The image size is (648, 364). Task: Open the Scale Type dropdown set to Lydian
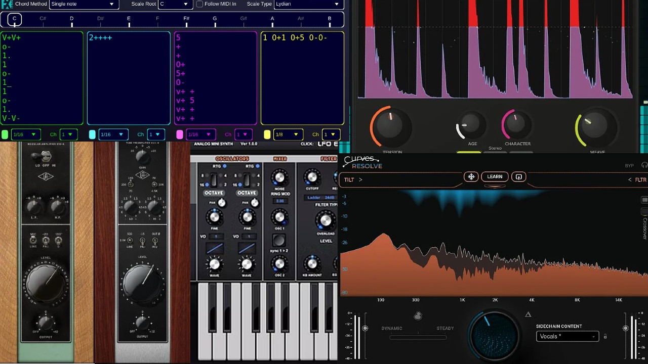[308, 4]
